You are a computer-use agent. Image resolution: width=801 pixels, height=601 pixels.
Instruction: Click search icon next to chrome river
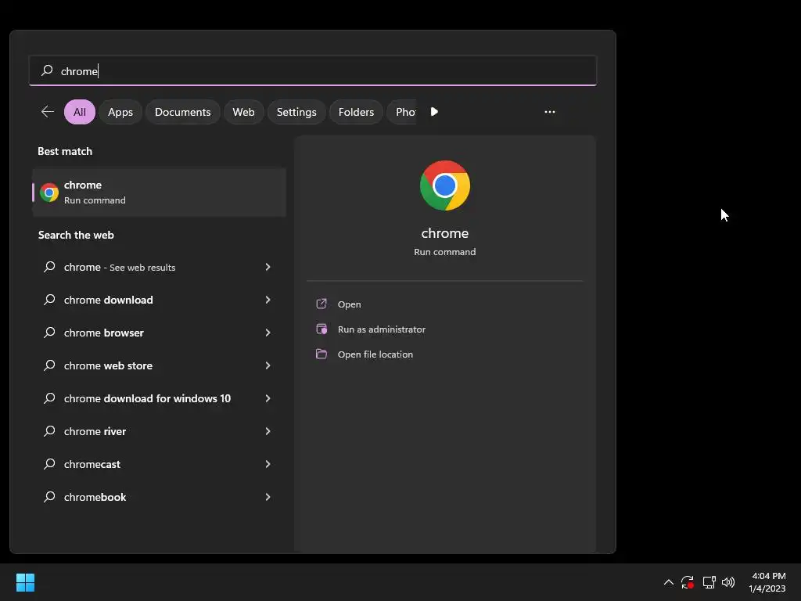point(49,431)
